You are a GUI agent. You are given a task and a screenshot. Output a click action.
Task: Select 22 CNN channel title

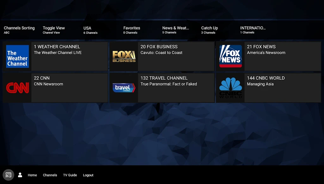[42, 78]
